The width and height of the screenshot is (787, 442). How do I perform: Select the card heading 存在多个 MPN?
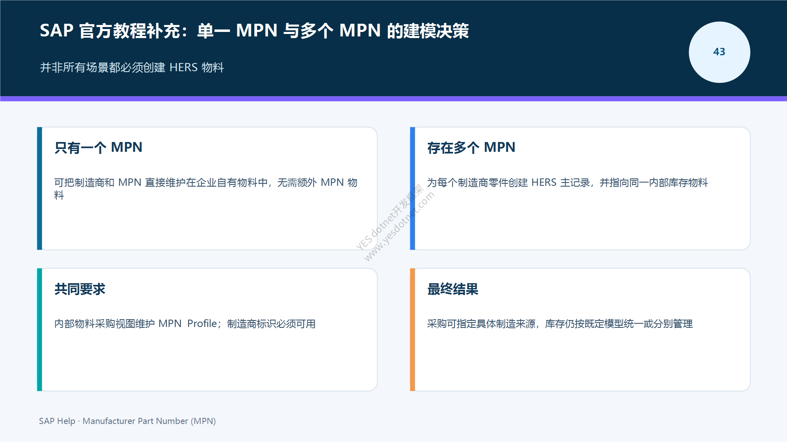tap(471, 147)
